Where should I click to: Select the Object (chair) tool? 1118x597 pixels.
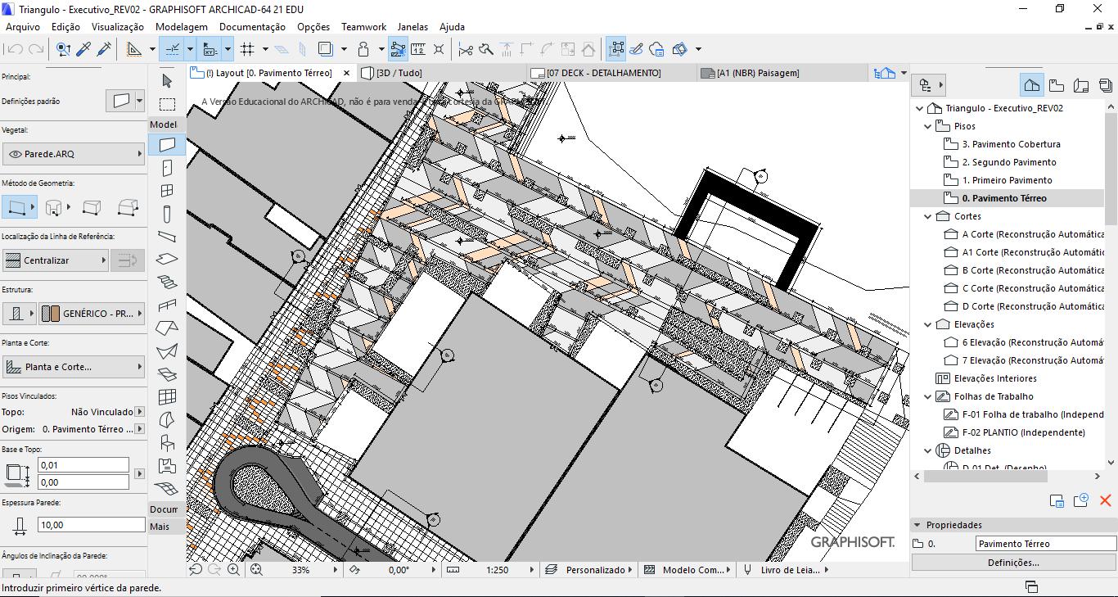167,443
